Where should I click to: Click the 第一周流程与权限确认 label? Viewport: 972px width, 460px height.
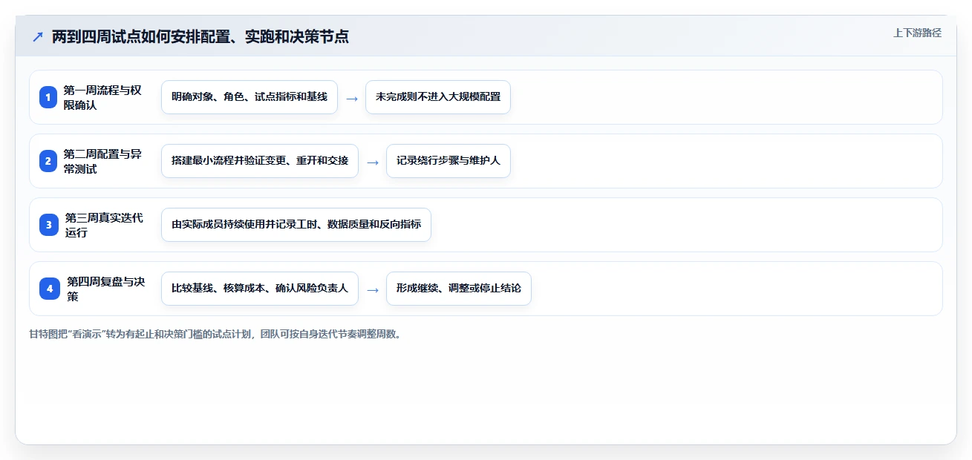point(102,97)
